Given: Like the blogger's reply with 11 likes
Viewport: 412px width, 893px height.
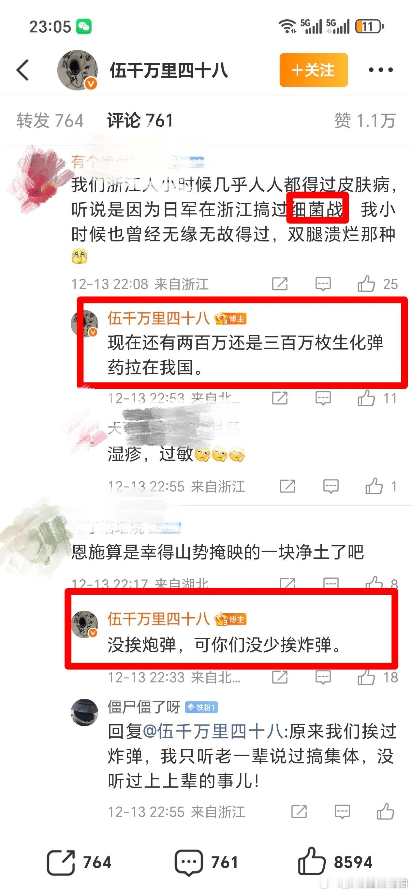Looking at the screenshot, I should [x=366, y=398].
